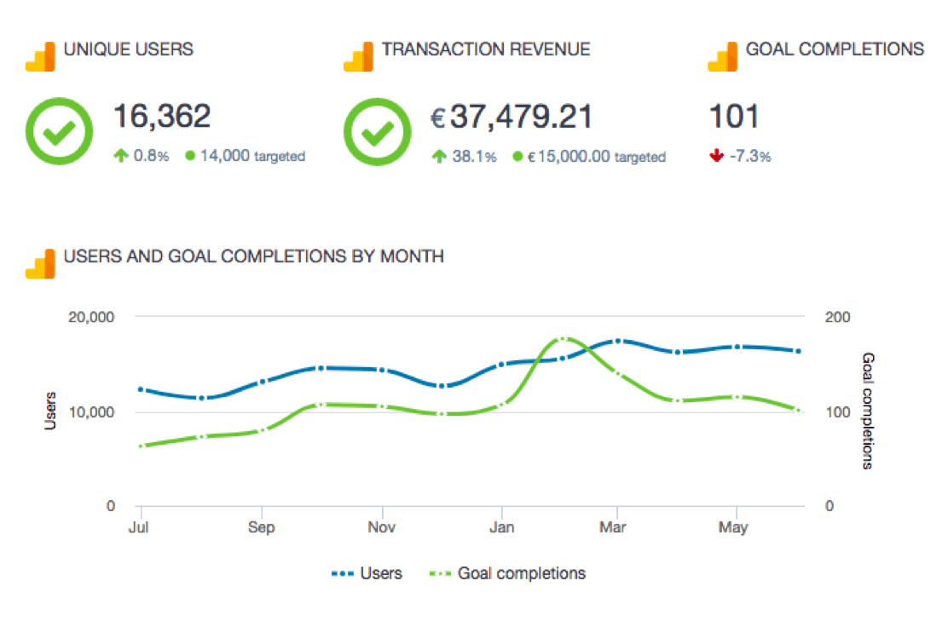Toggle the Goal completions series in the legend
The height and width of the screenshot is (627, 948).
coord(510,573)
